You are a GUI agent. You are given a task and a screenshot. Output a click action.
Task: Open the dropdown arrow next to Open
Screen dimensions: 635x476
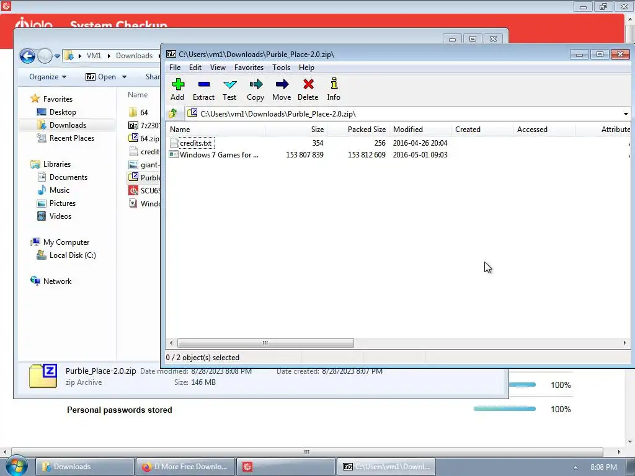pyautogui.click(x=124, y=77)
